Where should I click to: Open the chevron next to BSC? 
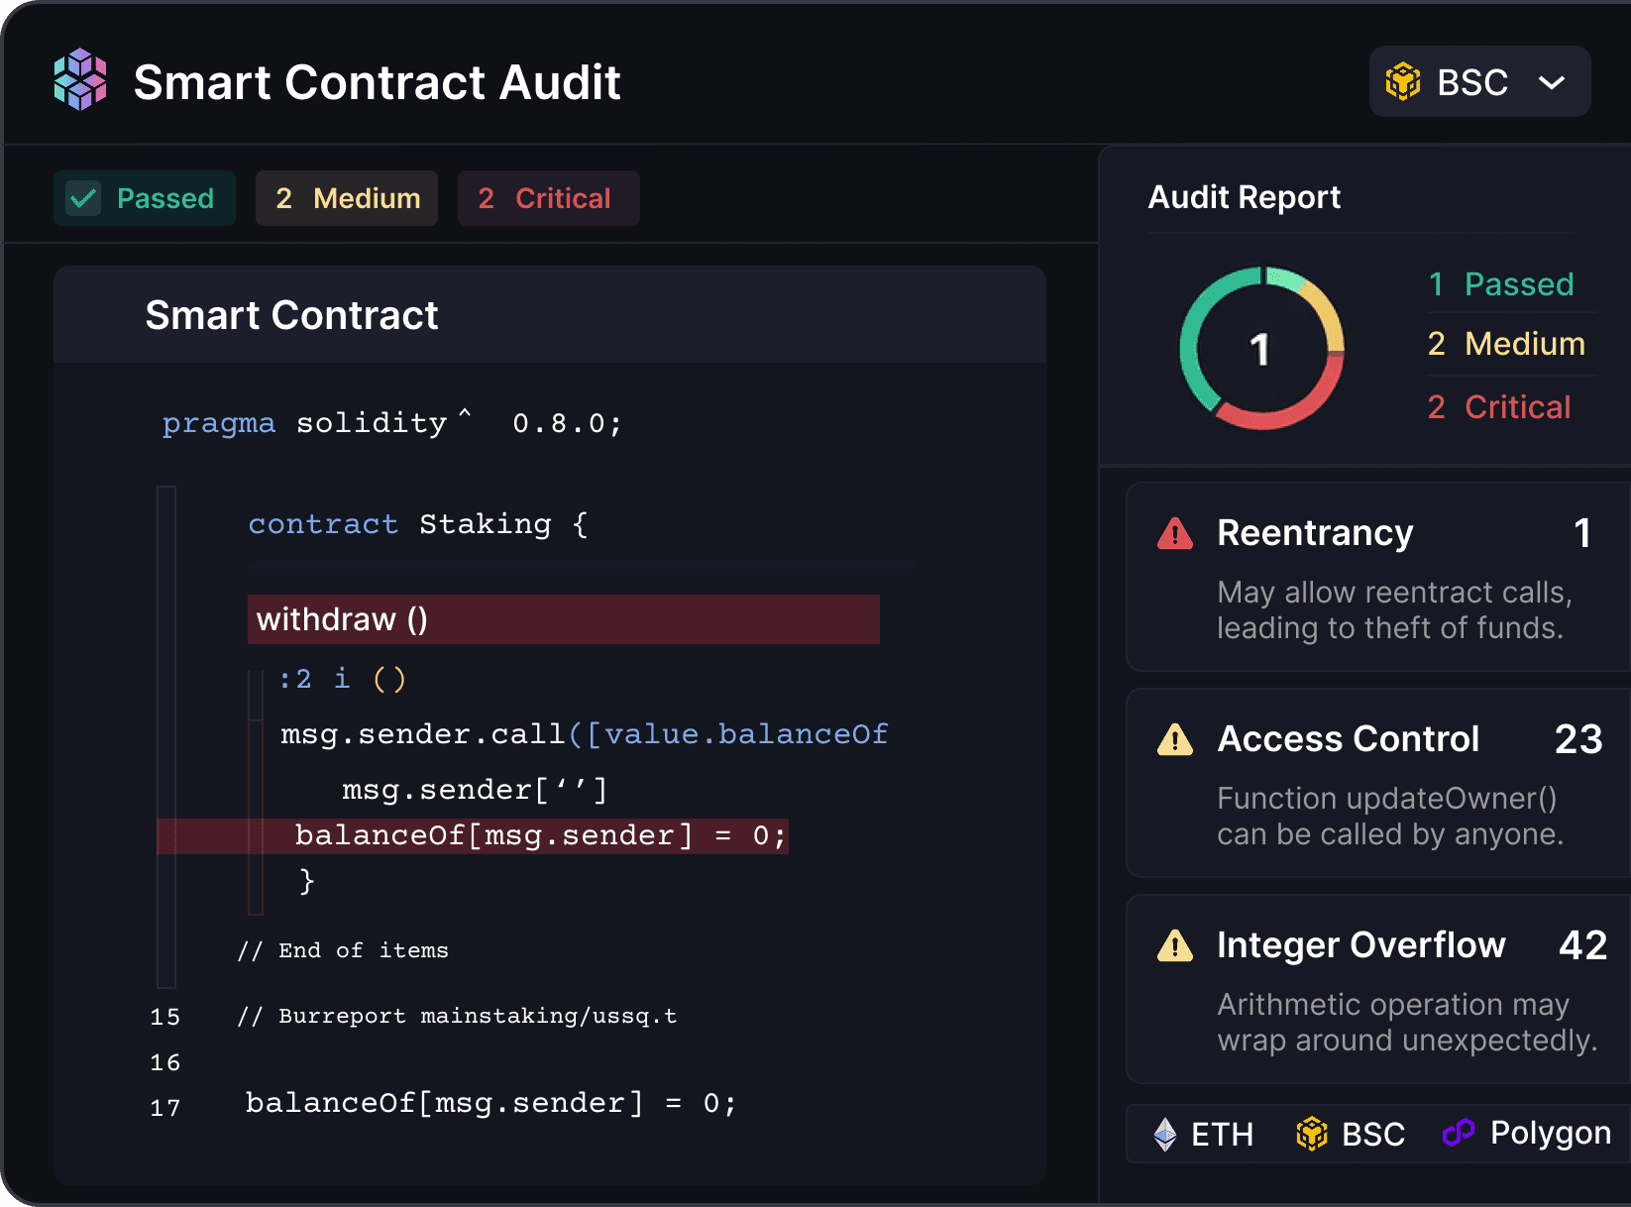1551,83
